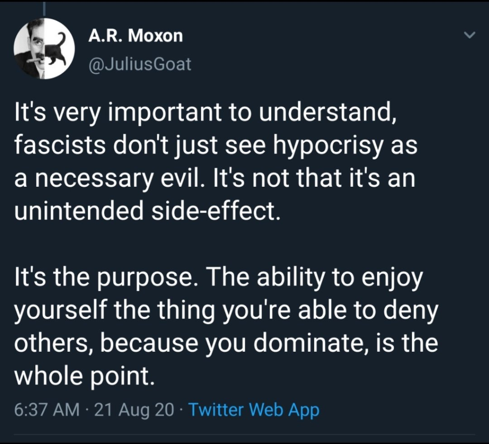Select the word "fascists" in the tweet
This screenshot has height=444, width=489.
(x=59, y=145)
